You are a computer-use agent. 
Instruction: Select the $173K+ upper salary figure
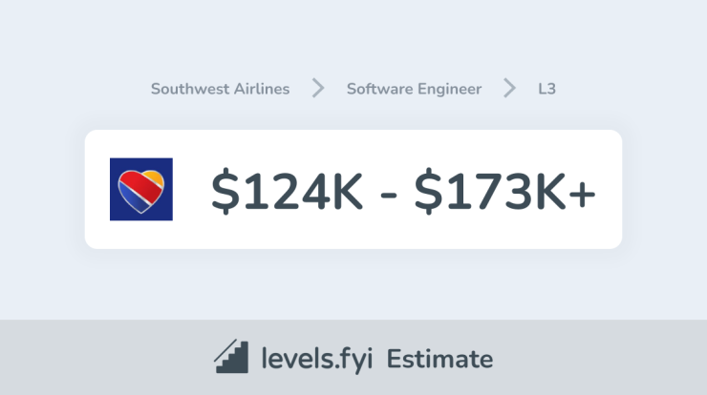click(505, 191)
